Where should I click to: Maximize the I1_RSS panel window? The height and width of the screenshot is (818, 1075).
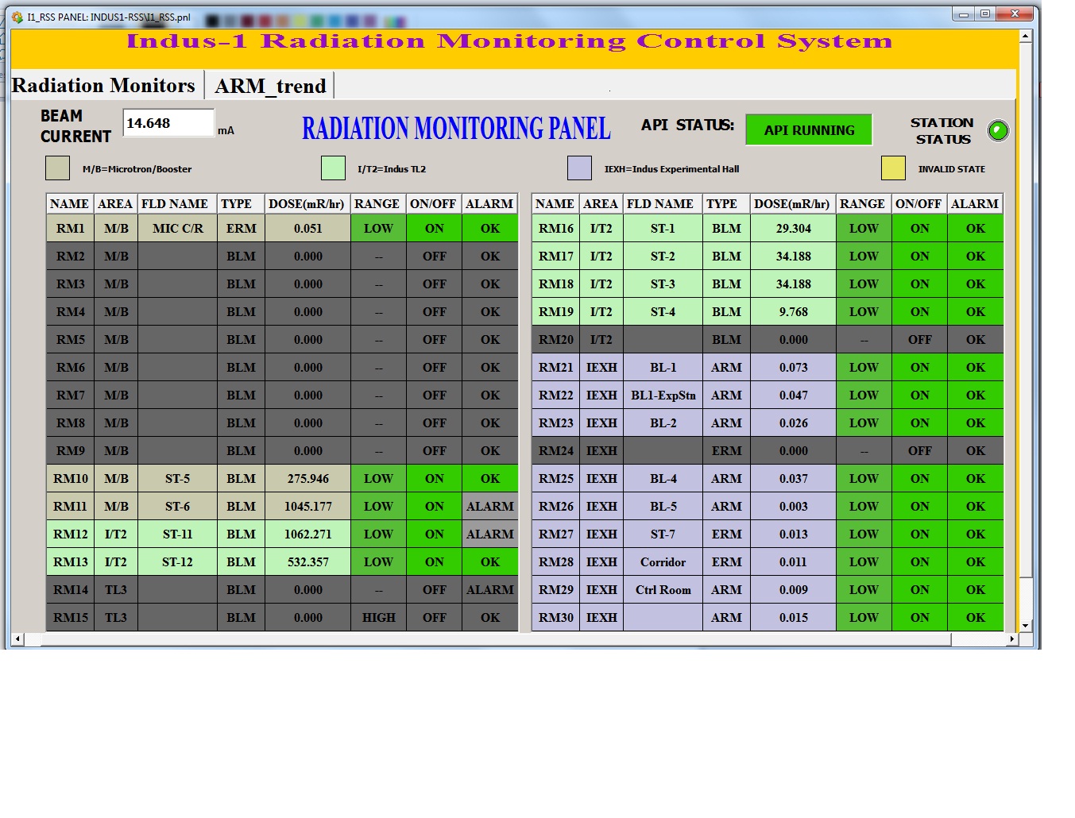(984, 14)
